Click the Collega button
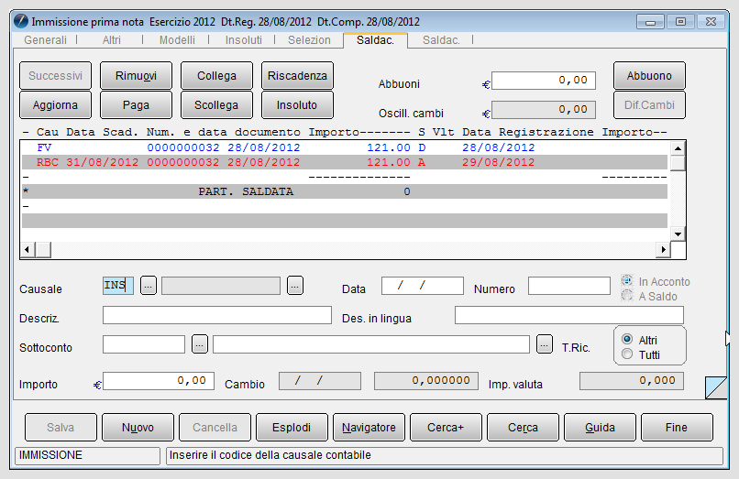739x479 pixels. tap(216, 75)
